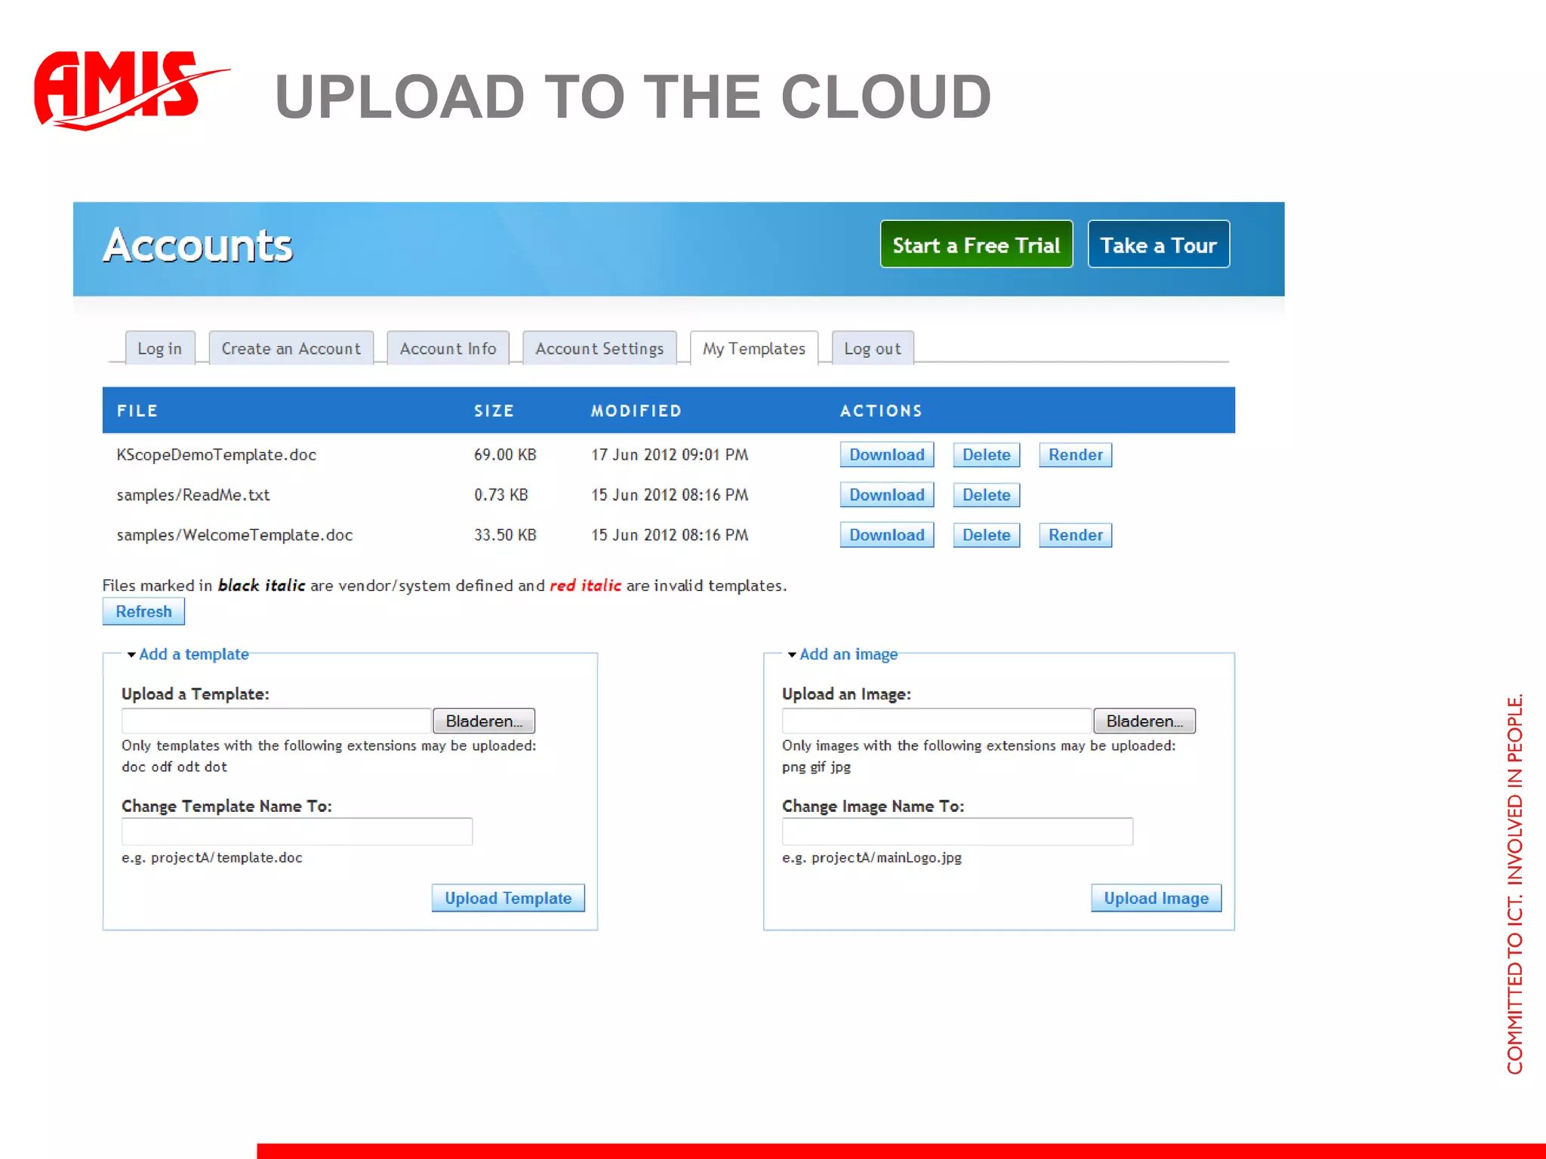
Task: Select the My Templates tab
Action: (754, 349)
